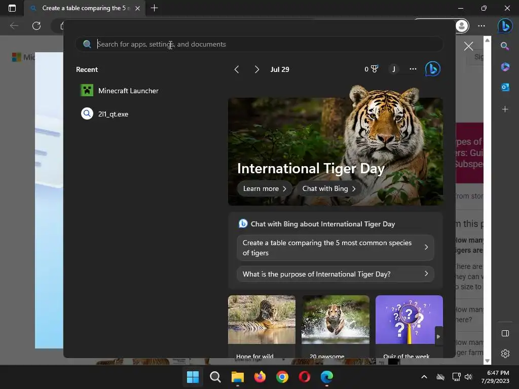
Task: Open the Bing Discover button in Edge
Action: [505, 26]
